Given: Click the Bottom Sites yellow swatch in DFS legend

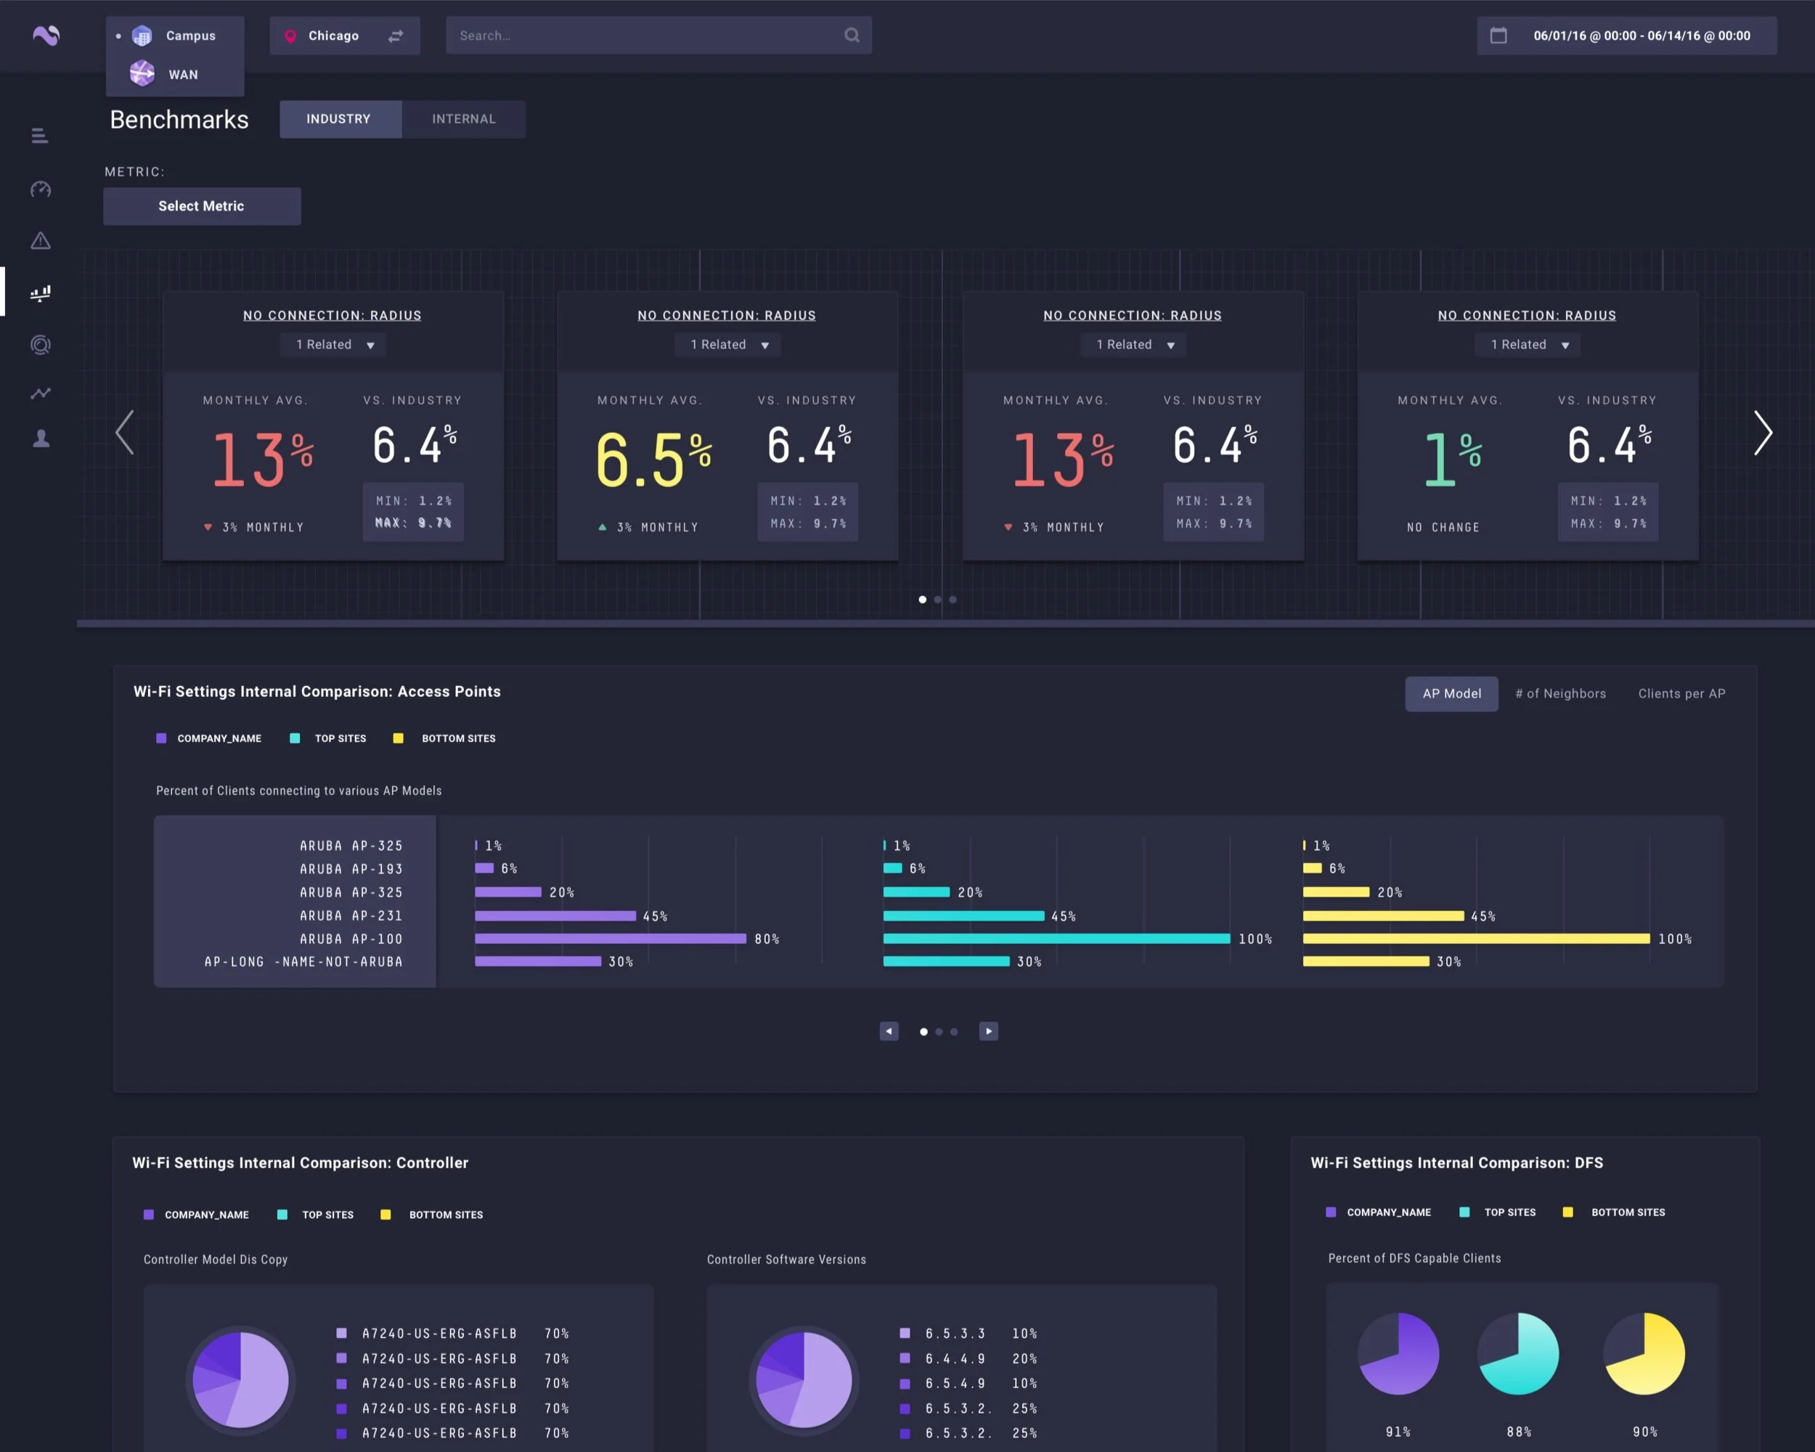Looking at the screenshot, I should 1567,1212.
